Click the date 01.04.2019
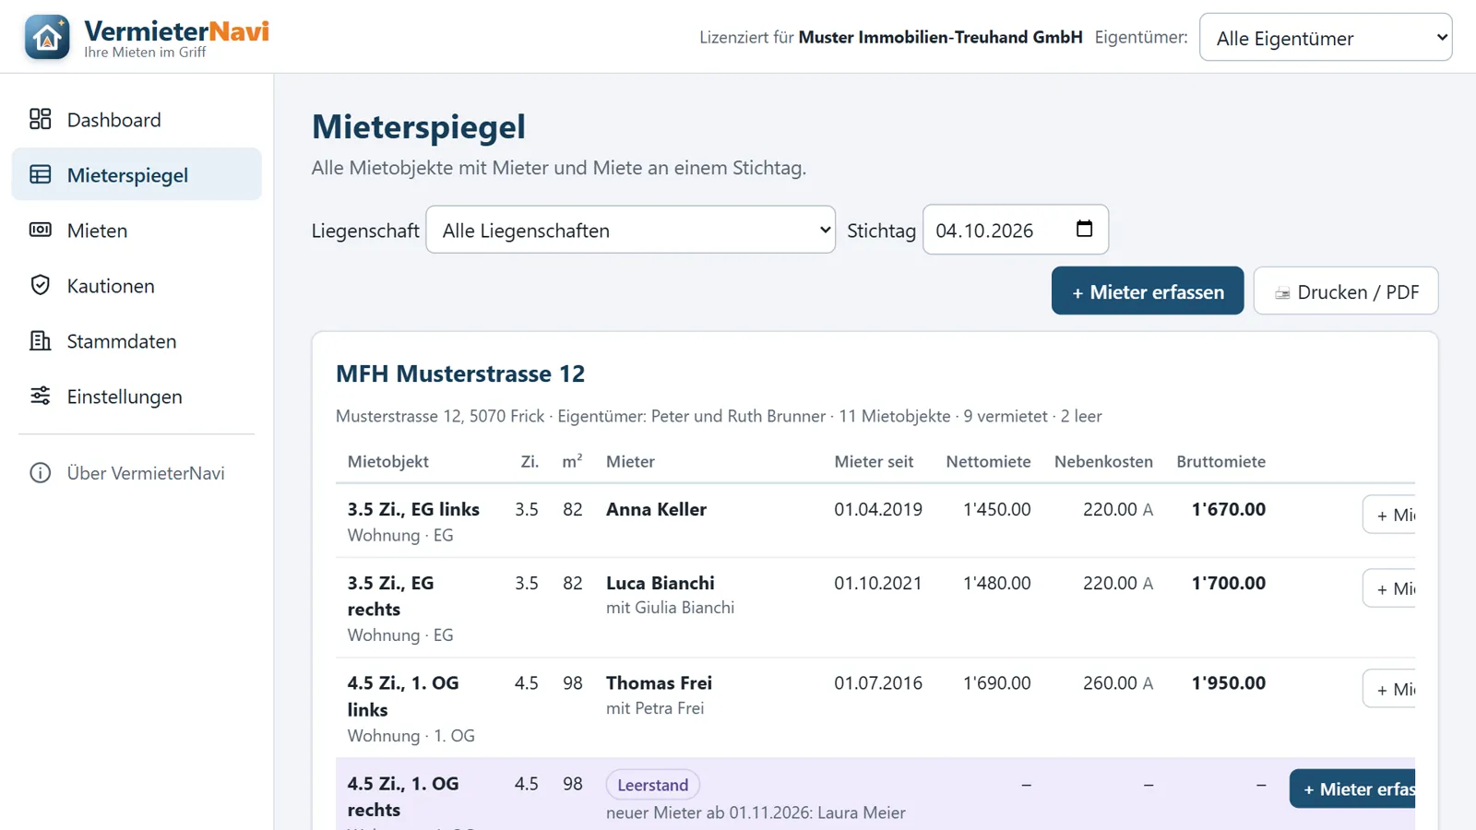 (878, 509)
